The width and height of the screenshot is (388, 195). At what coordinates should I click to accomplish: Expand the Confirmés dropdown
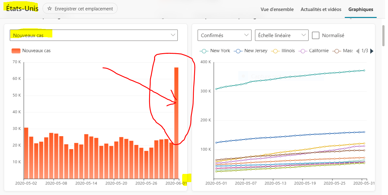pyautogui.click(x=224, y=35)
